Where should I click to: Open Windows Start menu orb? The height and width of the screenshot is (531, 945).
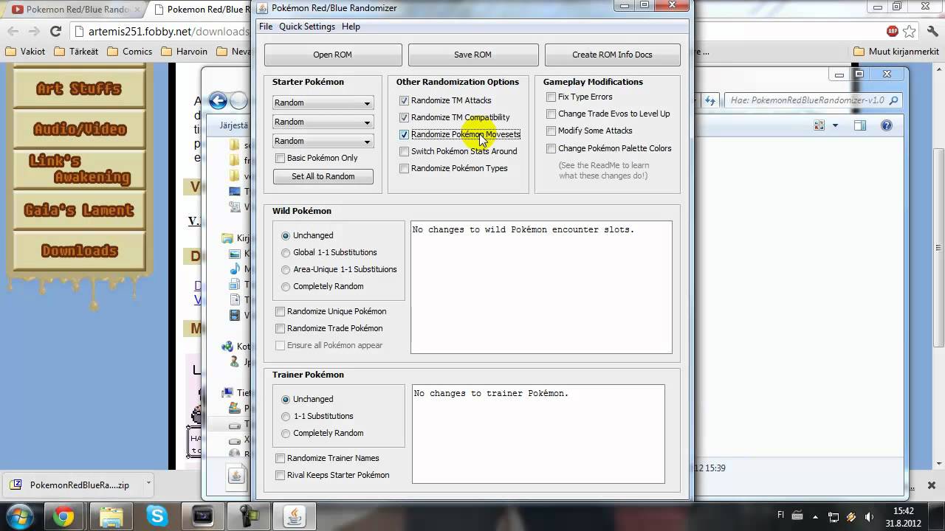[20, 516]
